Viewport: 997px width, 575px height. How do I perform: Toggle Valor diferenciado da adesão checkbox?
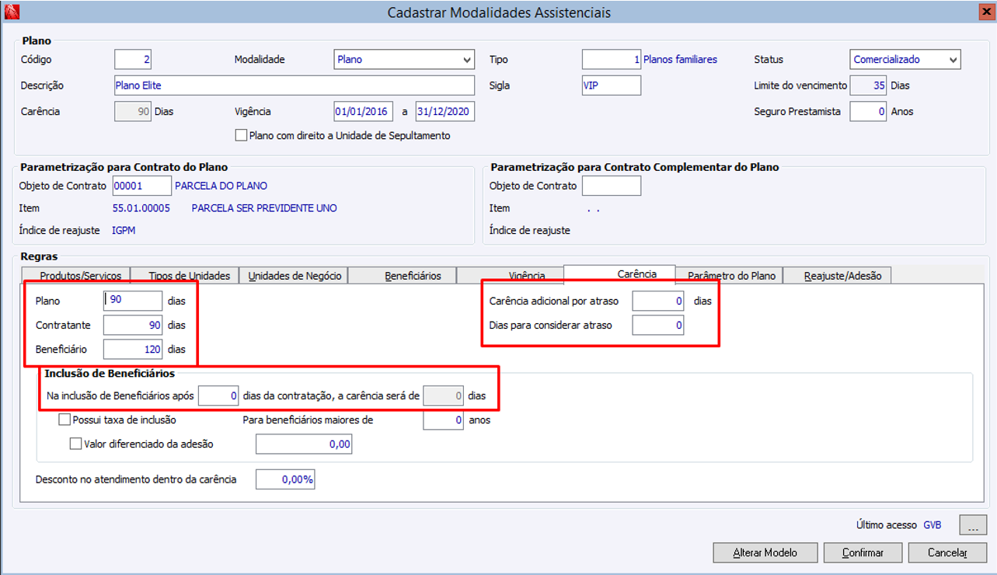click(76, 444)
